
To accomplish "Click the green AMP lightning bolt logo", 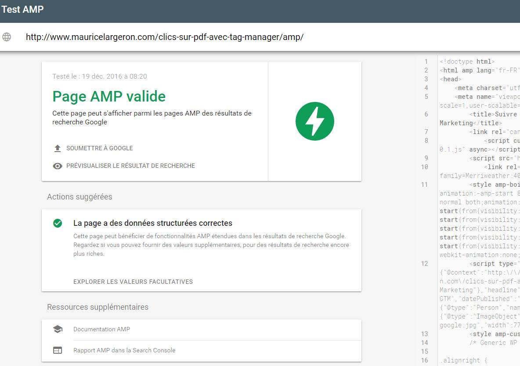I will pos(315,121).
